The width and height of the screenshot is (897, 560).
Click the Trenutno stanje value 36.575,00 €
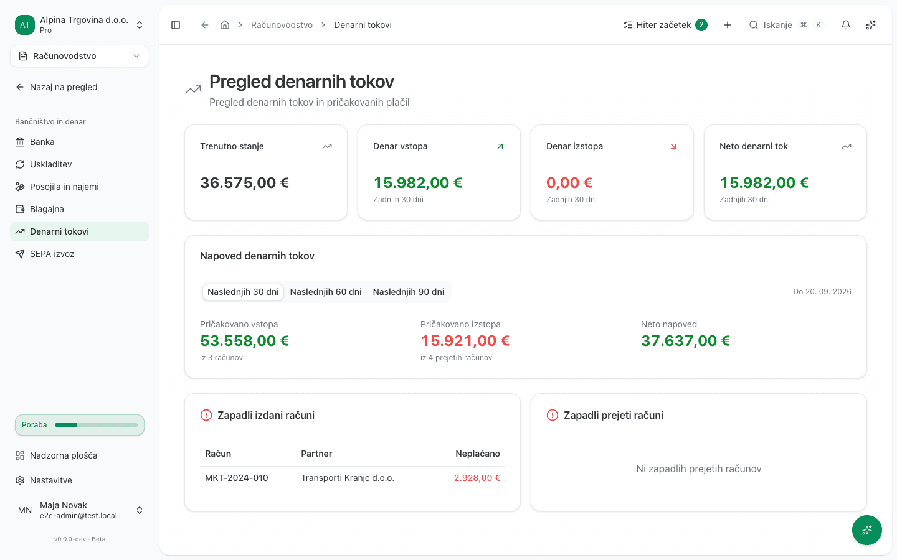245,183
